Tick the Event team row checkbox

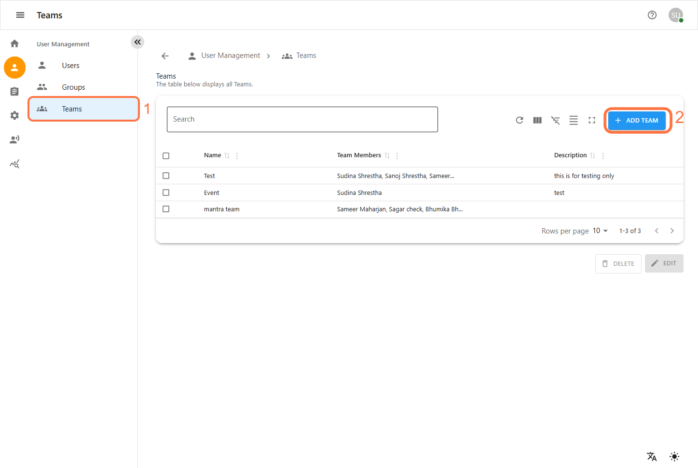point(166,193)
